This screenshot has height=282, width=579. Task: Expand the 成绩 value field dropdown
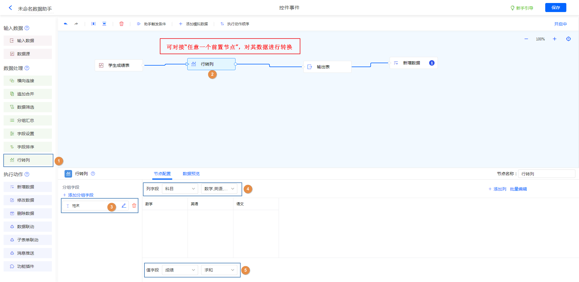coord(180,270)
